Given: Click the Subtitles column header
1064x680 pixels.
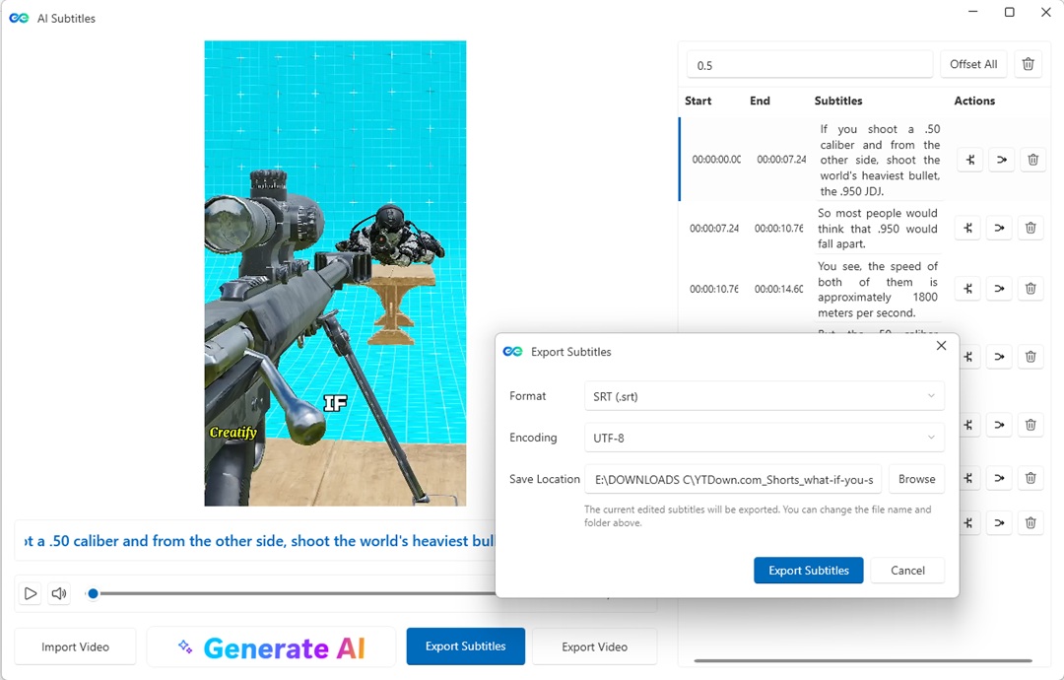Looking at the screenshot, I should pyautogui.click(x=838, y=101).
